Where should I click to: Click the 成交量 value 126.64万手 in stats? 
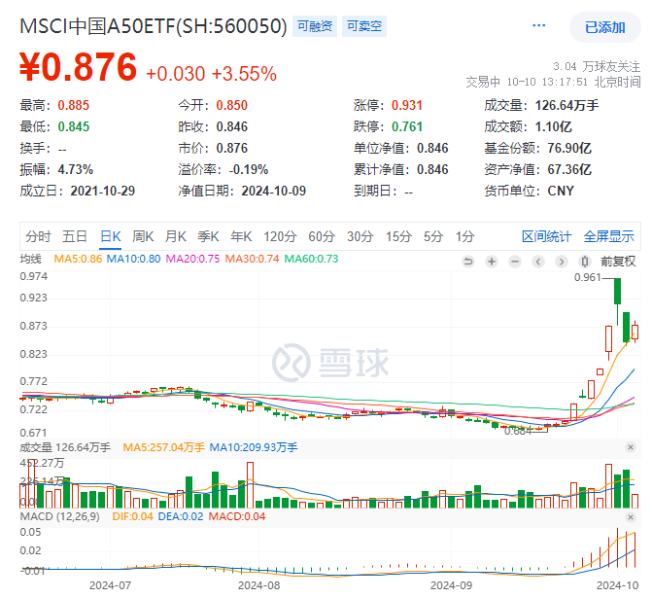pyautogui.click(x=566, y=105)
